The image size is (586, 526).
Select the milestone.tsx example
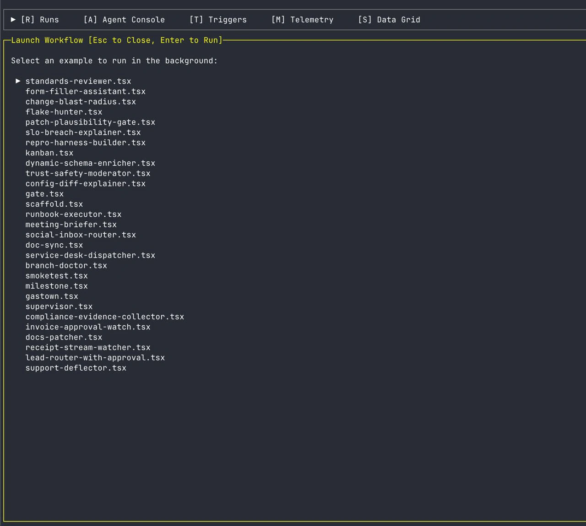56,285
